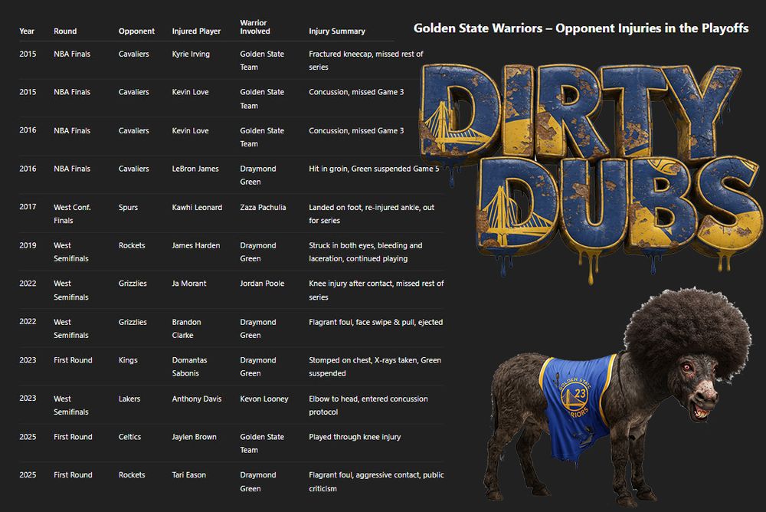Click the 'Rockets' cell in the James Harden row
Screen dimensions: 766x512
pos(132,245)
